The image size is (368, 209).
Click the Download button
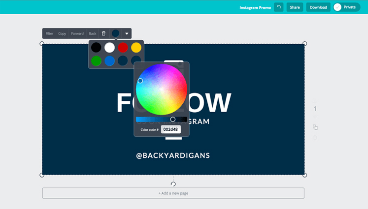pos(318,7)
